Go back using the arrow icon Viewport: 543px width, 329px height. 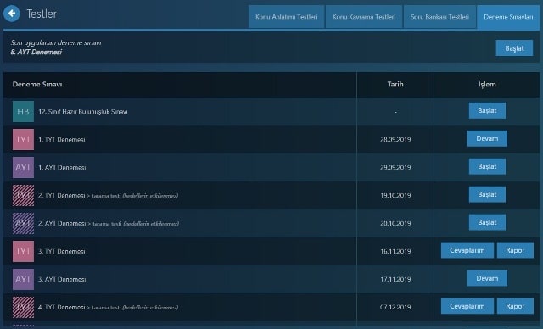coord(12,14)
